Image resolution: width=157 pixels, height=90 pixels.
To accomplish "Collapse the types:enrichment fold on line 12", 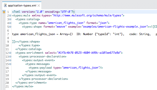I will pyautogui.click(x=10, y=53).
